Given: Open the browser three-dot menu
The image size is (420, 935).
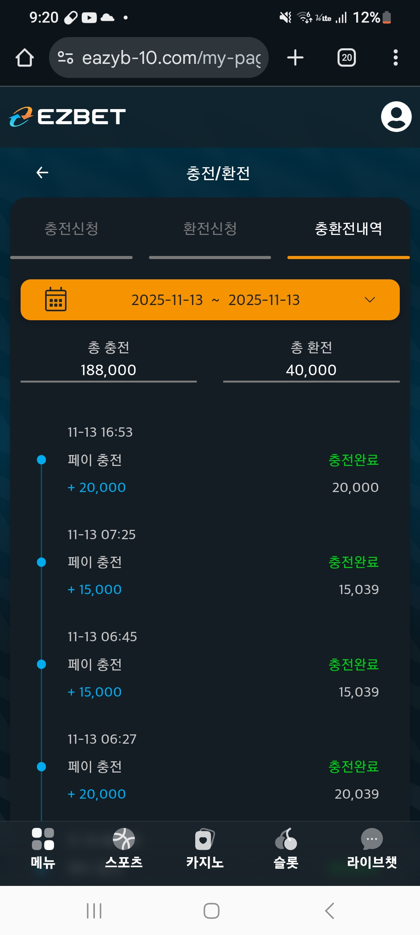Looking at the screenshot, I should coord(395,58).
